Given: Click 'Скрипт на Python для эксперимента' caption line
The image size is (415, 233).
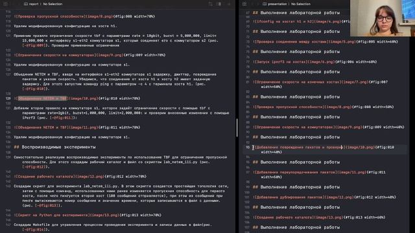Looking at the screenshot, I should 88,215.
